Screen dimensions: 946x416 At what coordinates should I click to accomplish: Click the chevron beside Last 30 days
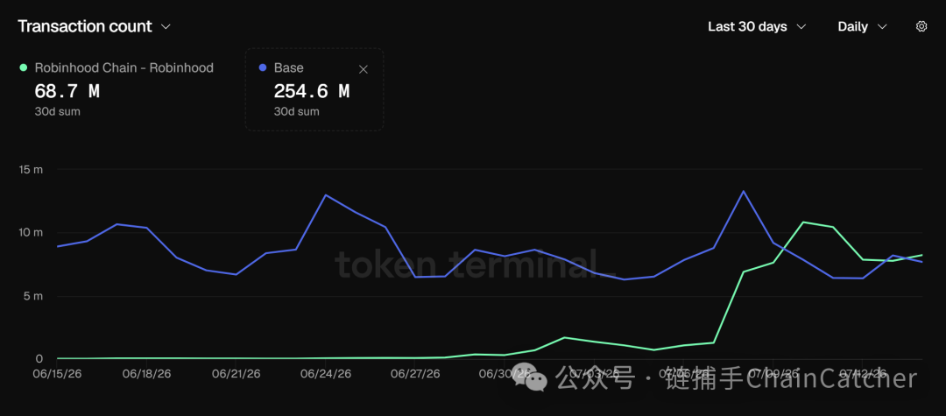[801, 27]
